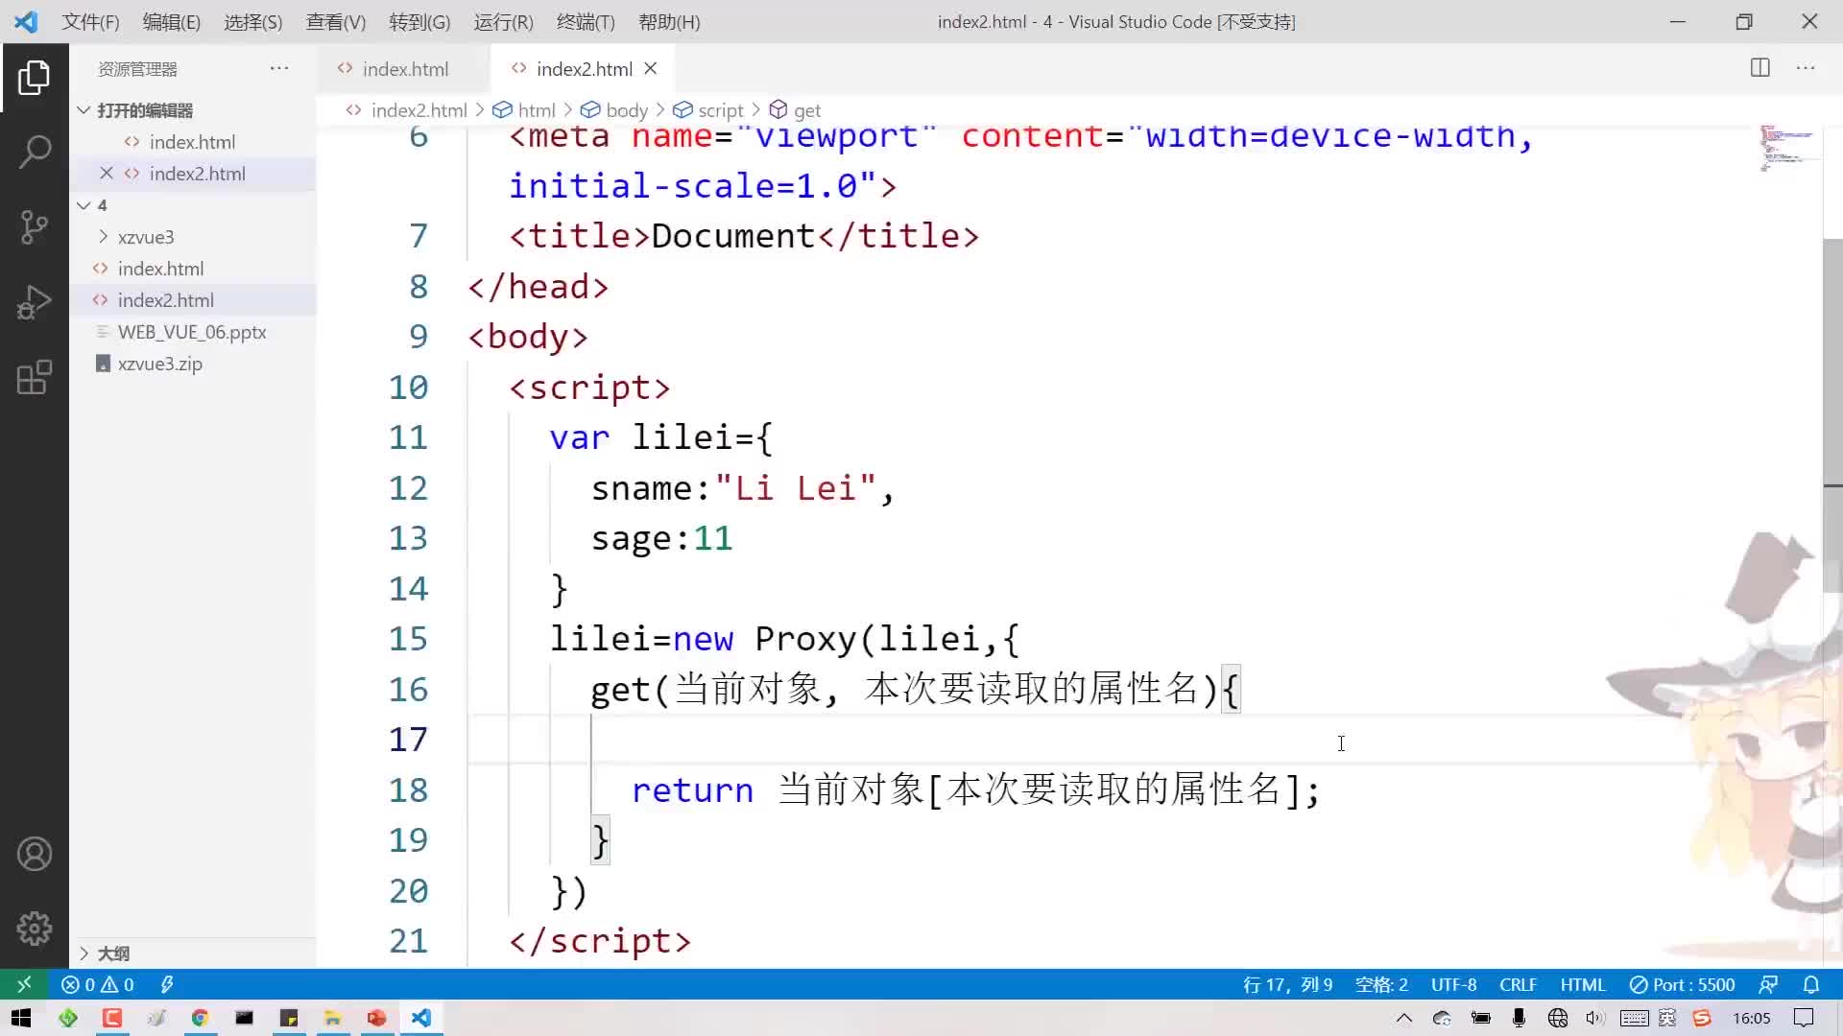Click the CRLF line ending indicator
Screen dimensions: 1843x1036
click(1518, 984)
